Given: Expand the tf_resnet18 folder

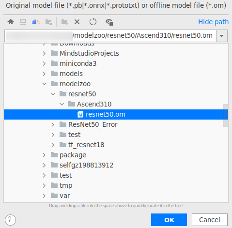Looking at the screenshot, I should point(53,145).
